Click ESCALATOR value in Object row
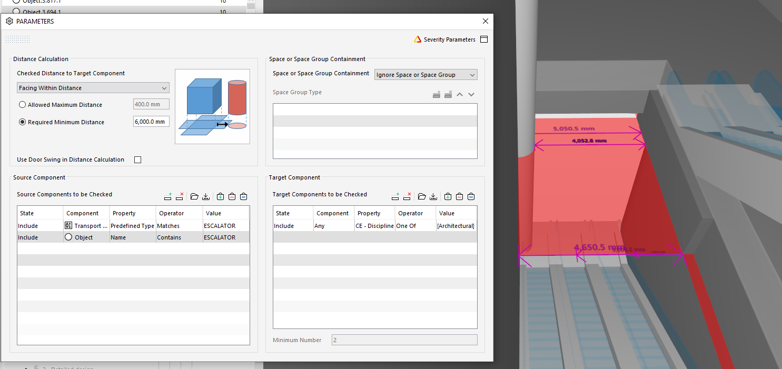The height and width of the screenshot is (369, 782). point(226,237)
